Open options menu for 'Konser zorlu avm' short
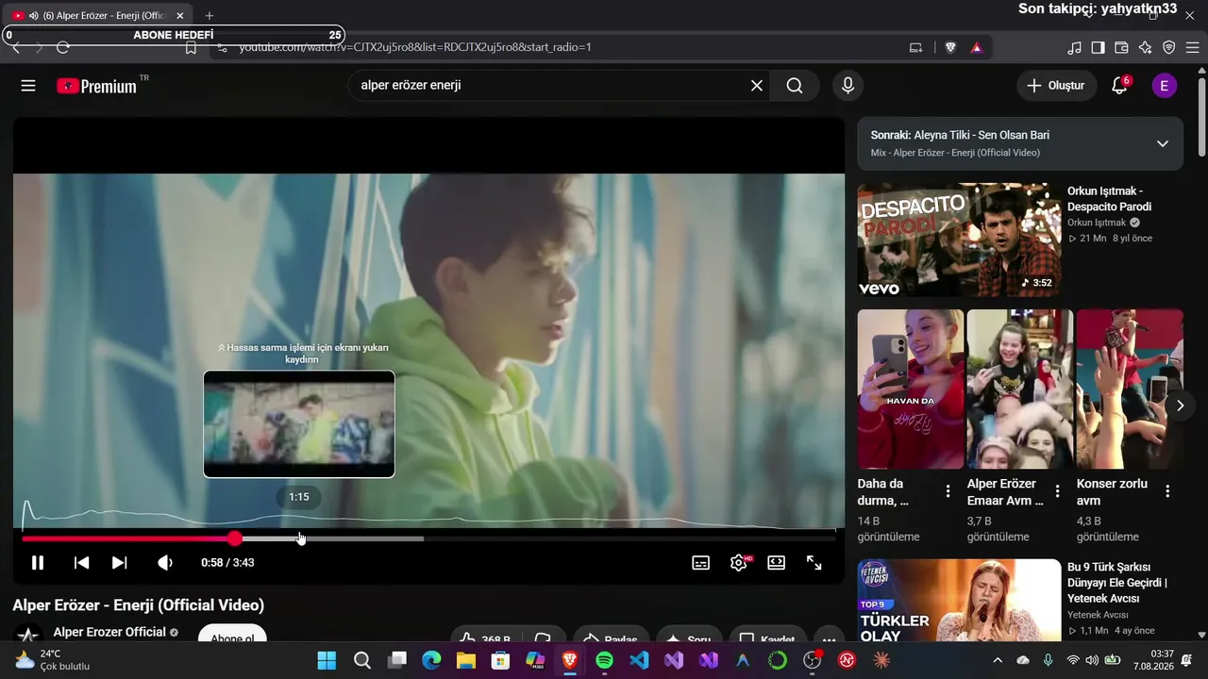The image size is (1208, 679). 1167,491
